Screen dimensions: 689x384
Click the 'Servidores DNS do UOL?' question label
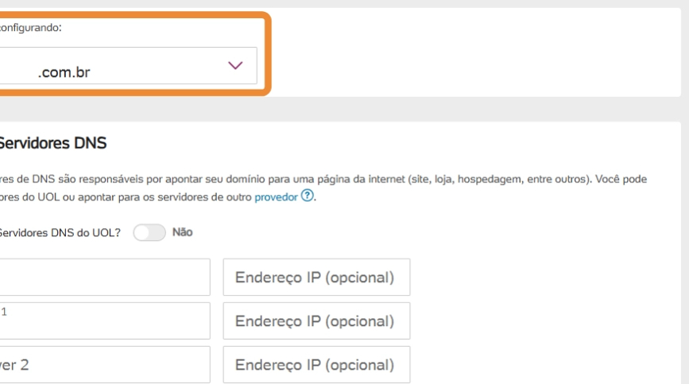62,231
